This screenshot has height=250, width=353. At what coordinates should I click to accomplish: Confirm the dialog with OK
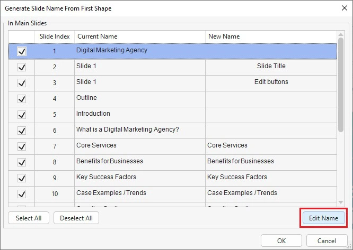coord(281,240)
